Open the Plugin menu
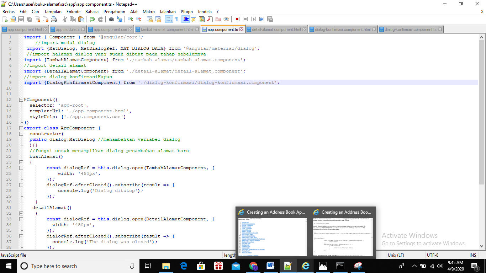Screen dimensions: 486x273 coord(187,12)
